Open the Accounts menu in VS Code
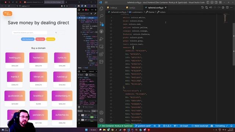The width and height of the screenshot is (235, 132). point(101,113)
